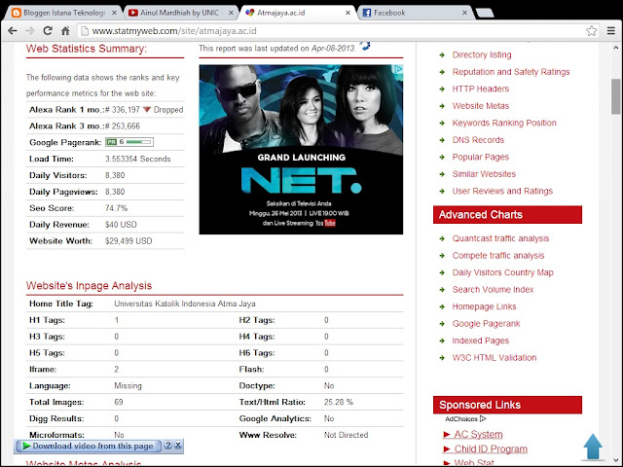The width and height of the screenshot is (623, 467).
Task: Open the Similar Websites link
Action: (484, 174)
